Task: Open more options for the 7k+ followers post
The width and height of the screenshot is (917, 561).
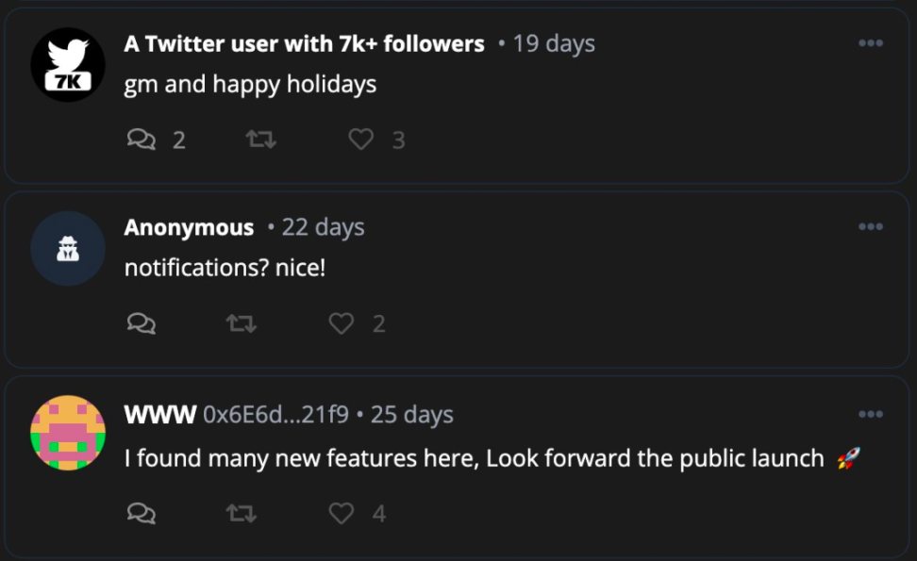Action: tap(871, 43)
